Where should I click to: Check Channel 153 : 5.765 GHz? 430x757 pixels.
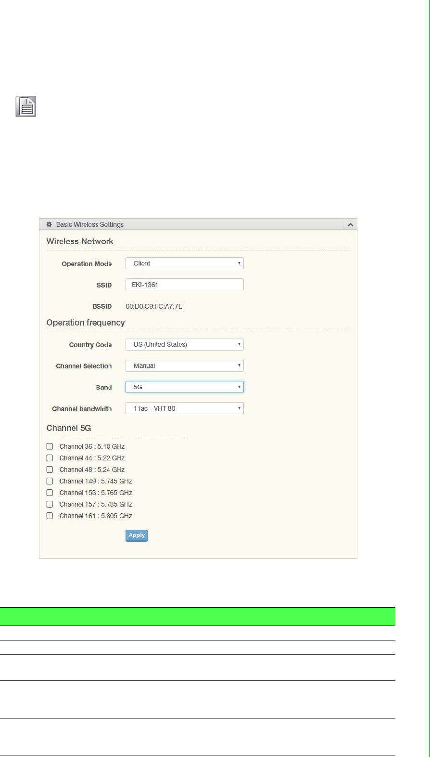tap(50, 493)
